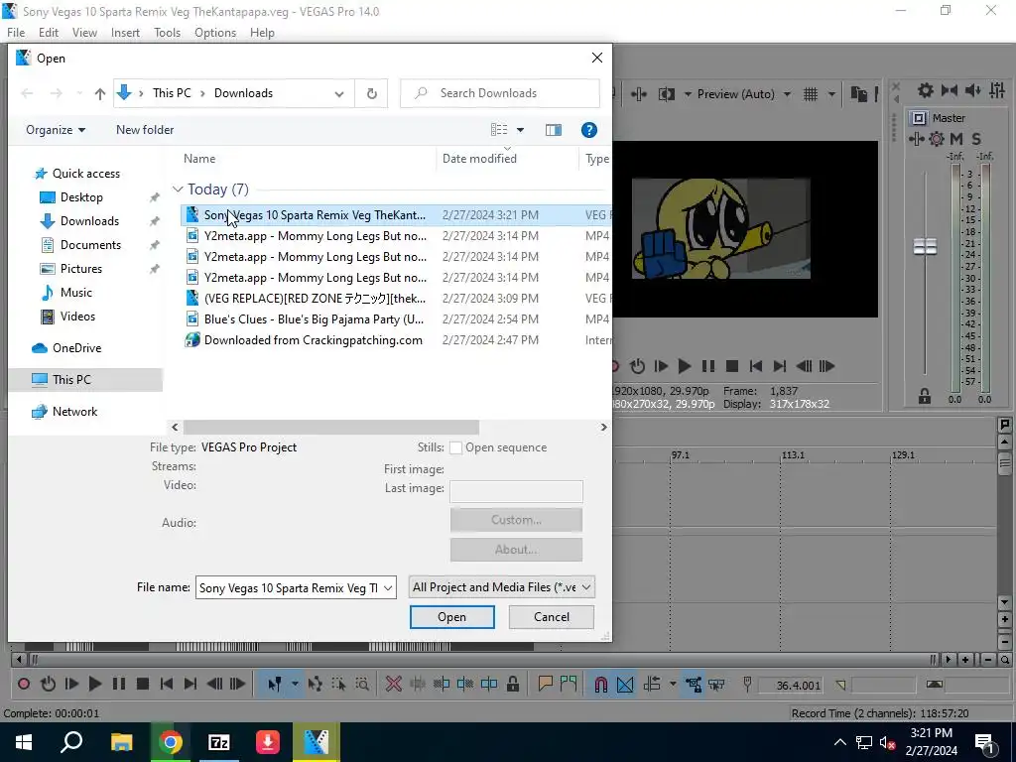This screenshot has width=1016, height=762.
Task: Open the All Project and Media Files filter dropdown
Action: pyautogui.click(x=585, y=587)
